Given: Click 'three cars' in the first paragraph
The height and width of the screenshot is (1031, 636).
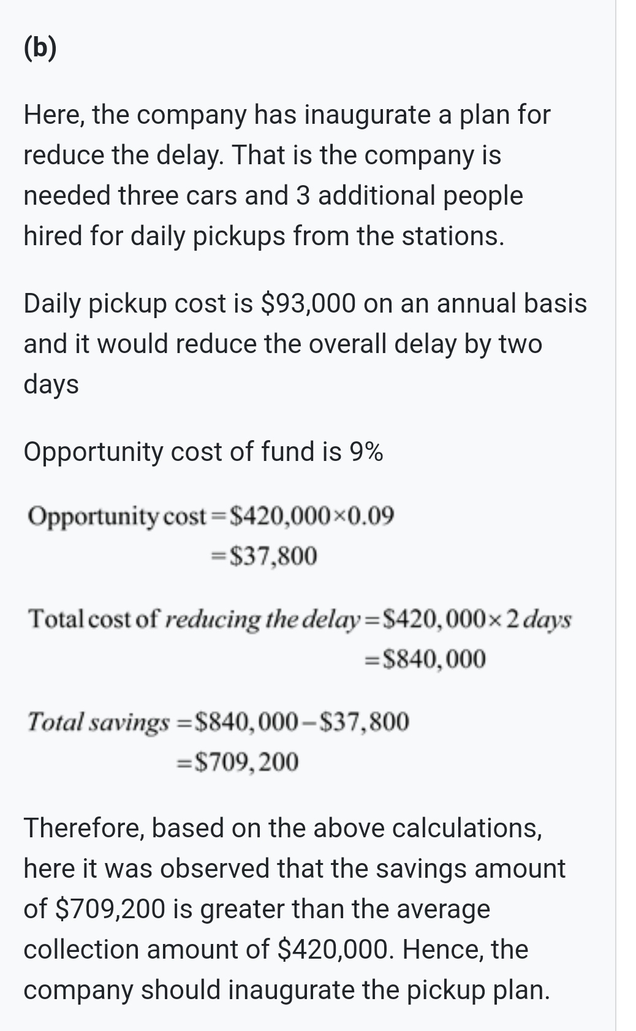Looking at the screenshot, I should 177,196.
